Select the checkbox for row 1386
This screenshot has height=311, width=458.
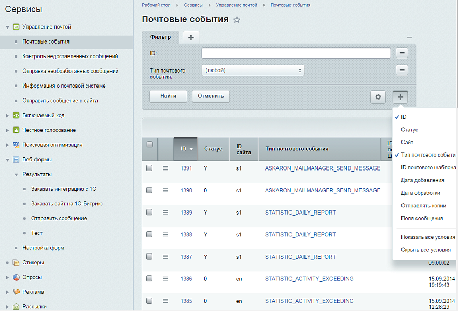click(150, 279)
